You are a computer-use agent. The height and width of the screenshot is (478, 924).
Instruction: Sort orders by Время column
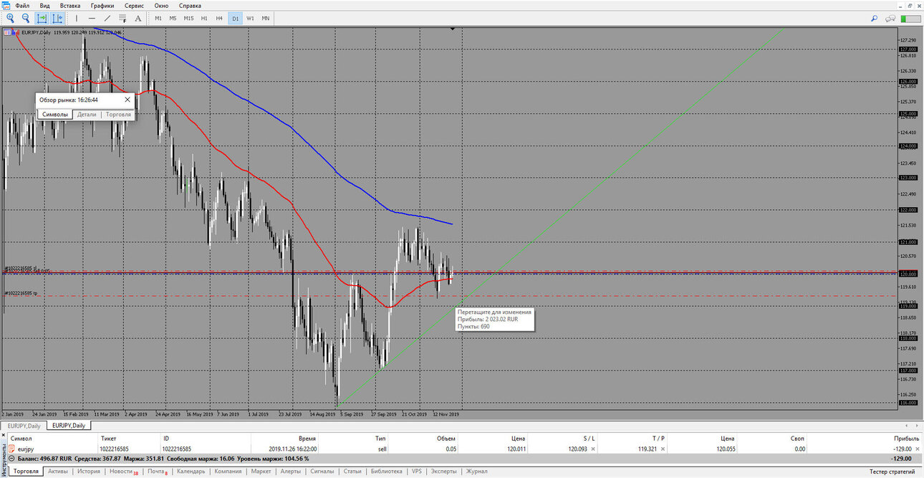307,438
